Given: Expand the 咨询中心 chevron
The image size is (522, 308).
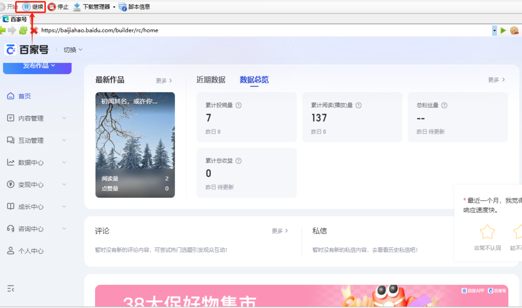Looking at the screenshot, I should (64, 228).
